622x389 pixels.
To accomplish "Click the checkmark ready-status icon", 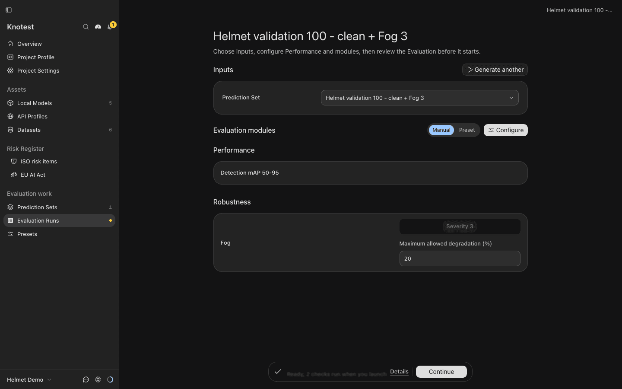I will [x=278, y=372].
